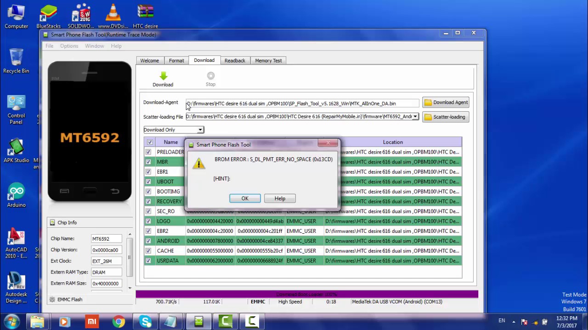Viewport: 588px width, 330px height.
Task: Click the Scatter-loading browse button
Action: [x=446, y=117]
